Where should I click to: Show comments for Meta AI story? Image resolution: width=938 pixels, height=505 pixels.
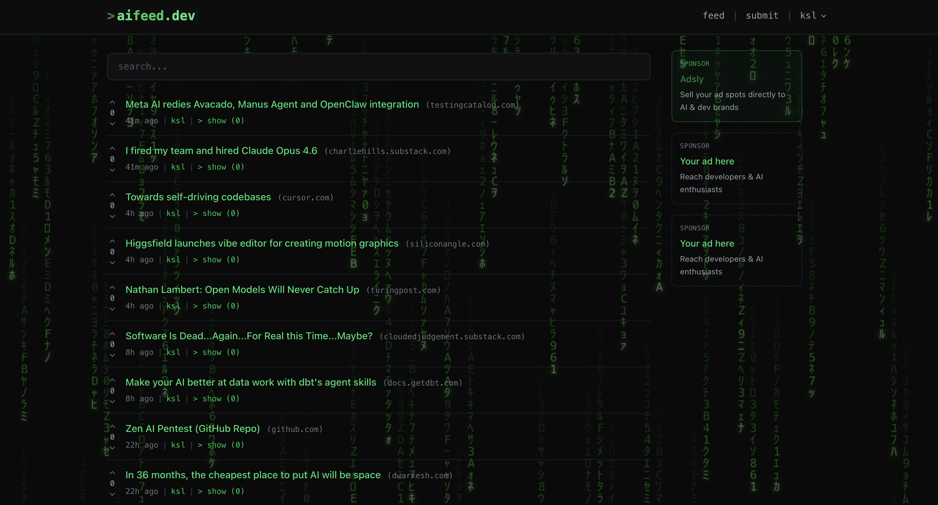click(x=221, y=121)
